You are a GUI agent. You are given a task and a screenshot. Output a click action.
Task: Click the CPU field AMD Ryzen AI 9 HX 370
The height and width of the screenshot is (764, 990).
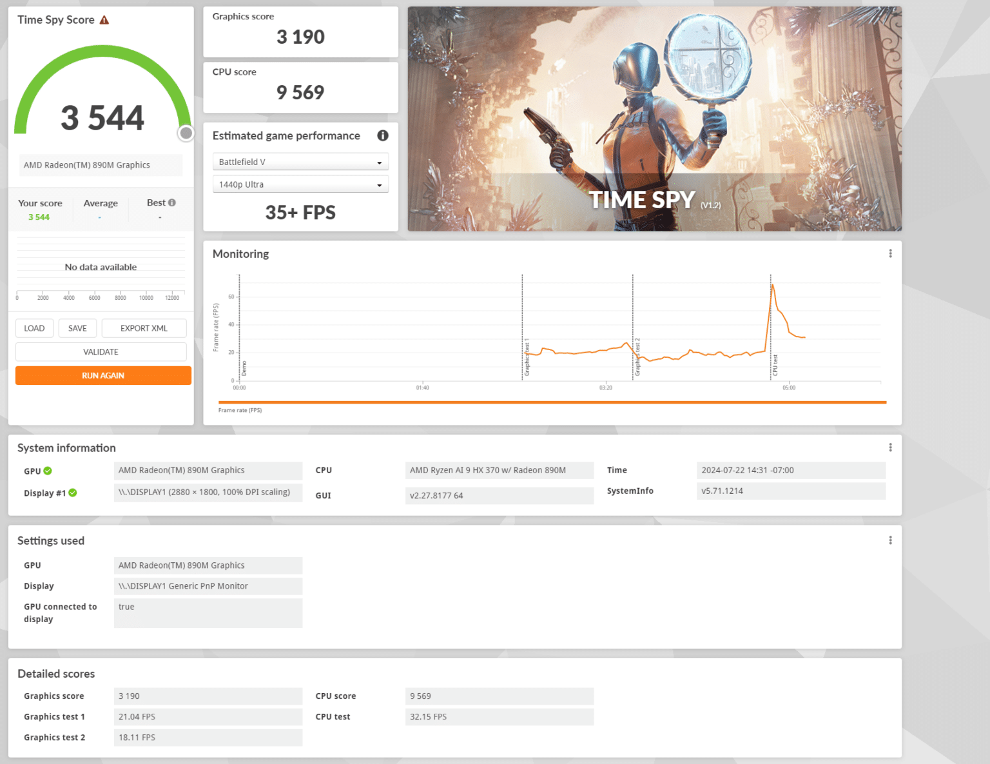pyautogui.click(x=500, y=470)
